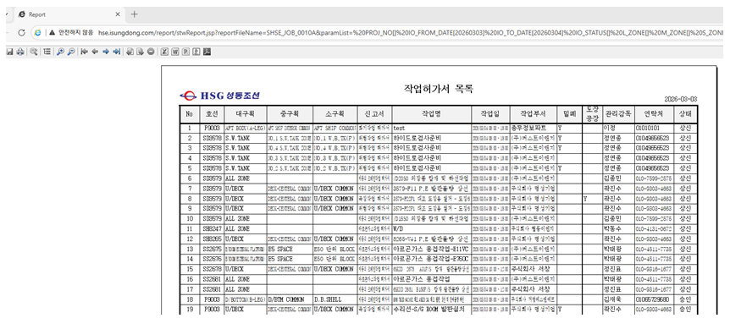The height and width of the screenshot is (329, 730).
Task: Close the Report browser tab
Action: click(118, 14)
